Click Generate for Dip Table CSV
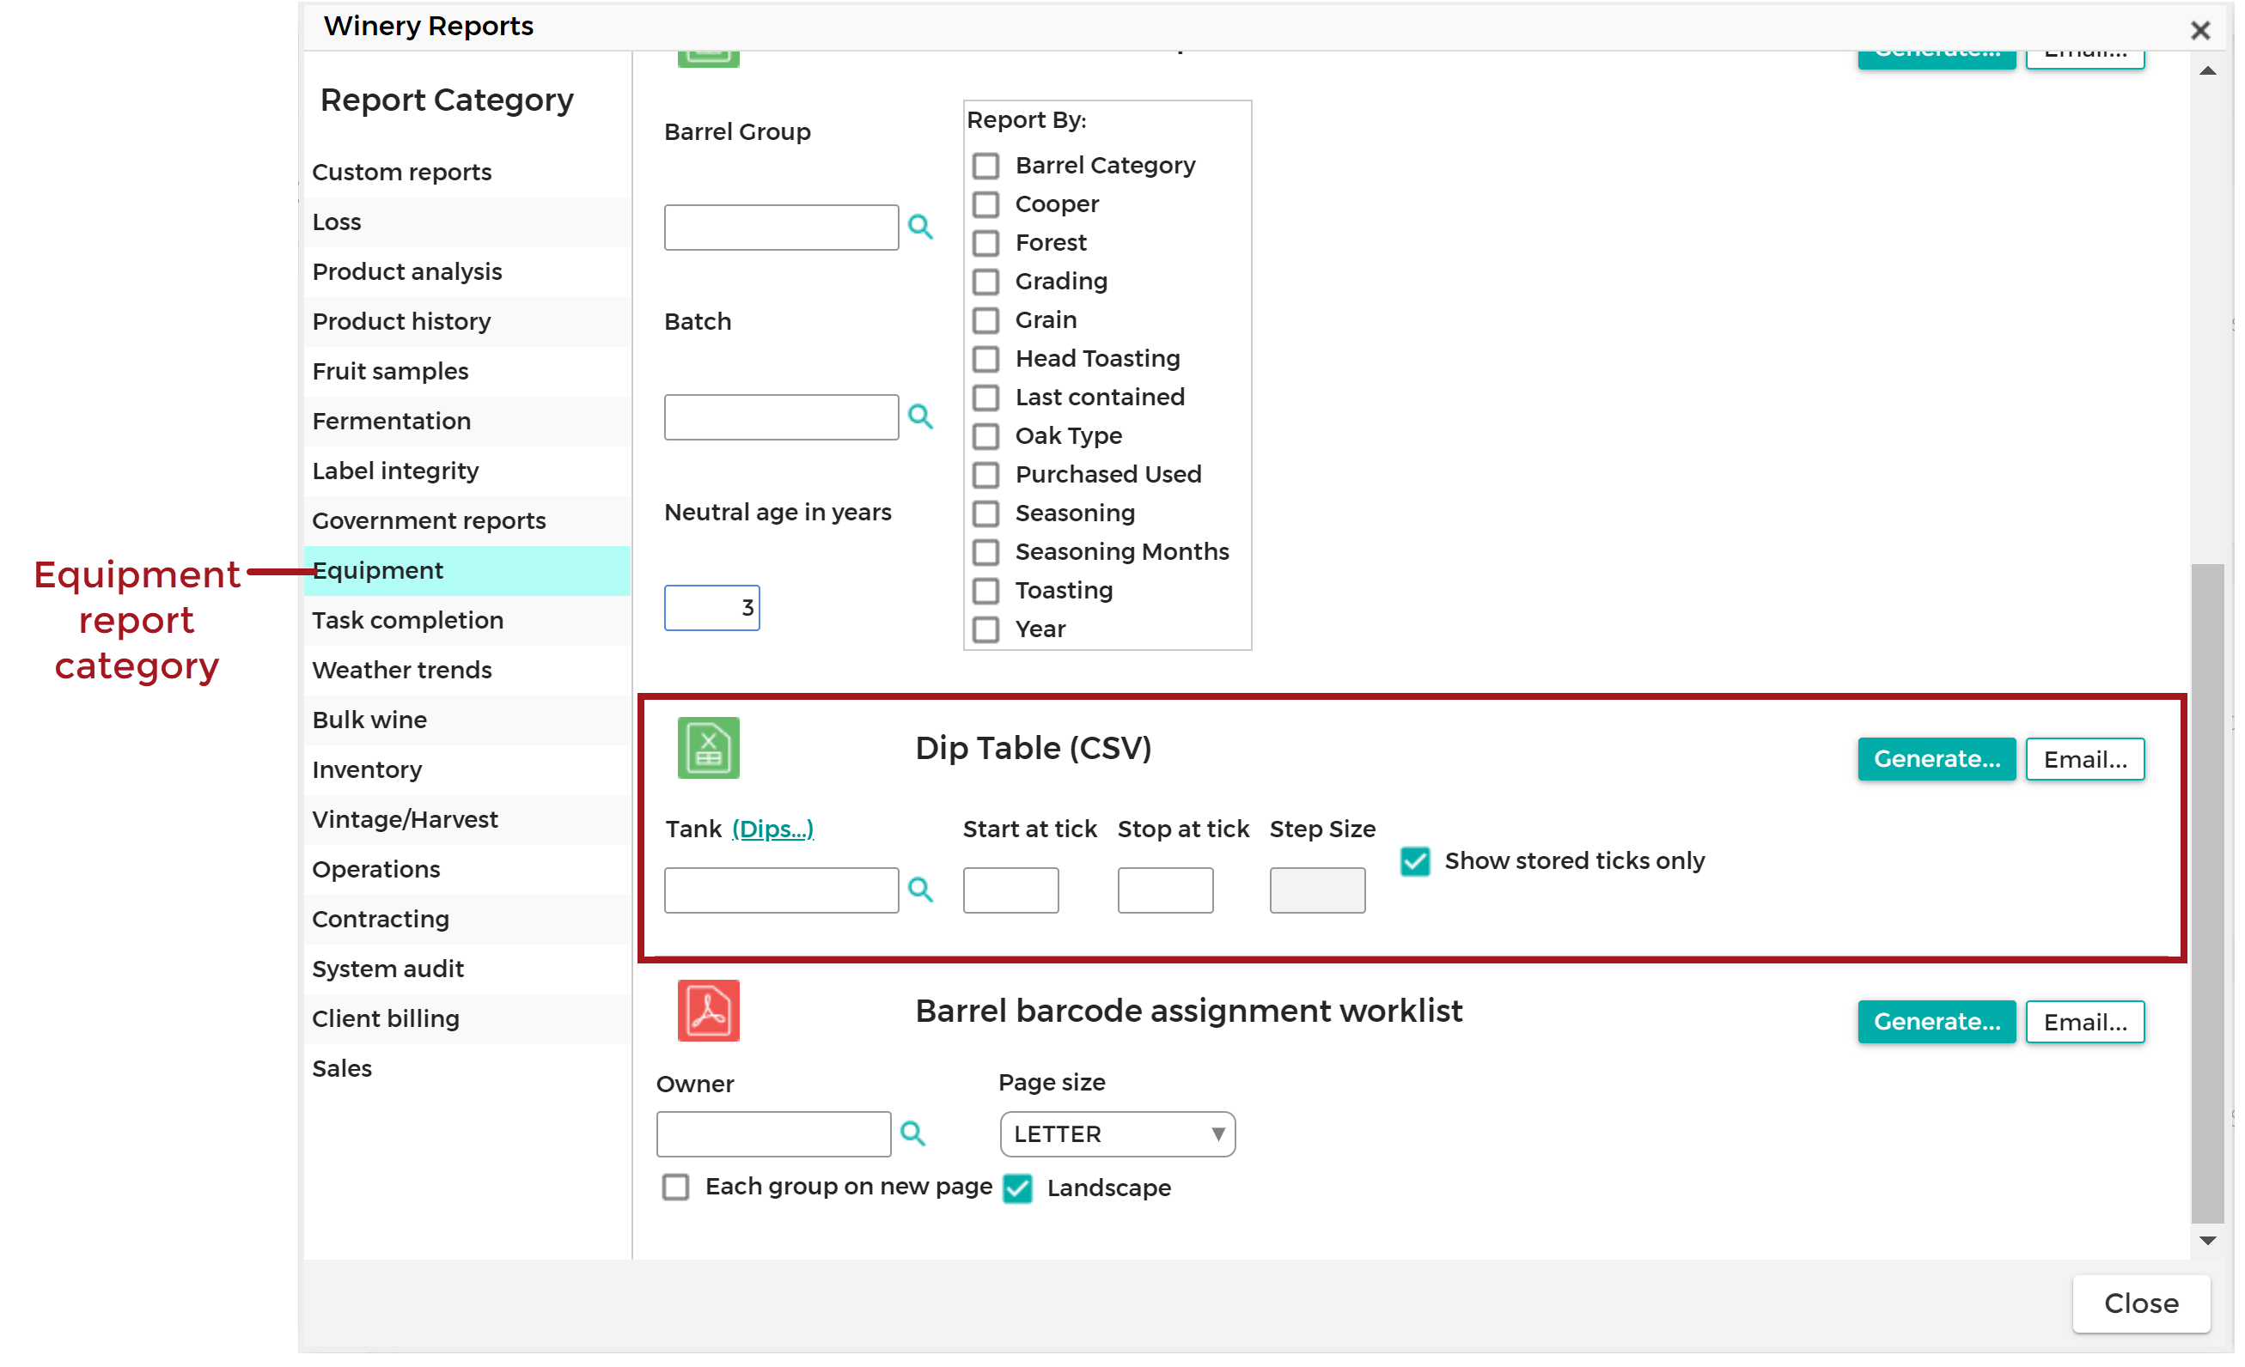The width and height of the screenshot is (2245, 1367). [x=1937, y=759]
